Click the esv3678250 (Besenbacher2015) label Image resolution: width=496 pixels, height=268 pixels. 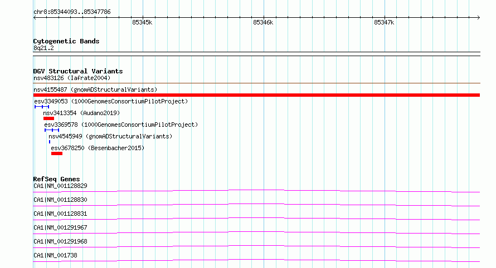coord(98,148)
